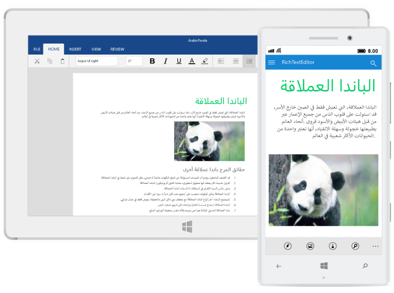Screen dimensions: 394x293
Task: Choose the text highlight color tool
Action: pyautogui.click(x=205, y=61)
